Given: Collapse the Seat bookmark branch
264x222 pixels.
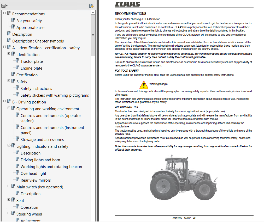Looking at the screenshot, I should coord(9,200).
